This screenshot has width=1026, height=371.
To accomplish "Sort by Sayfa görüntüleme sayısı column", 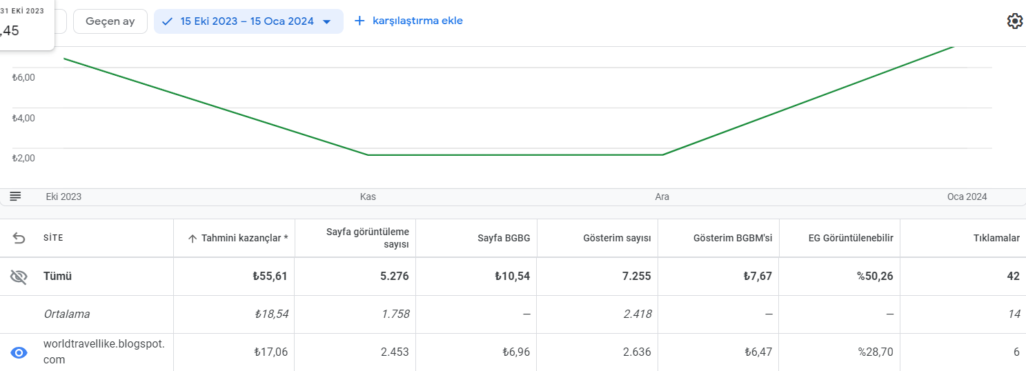I will [368, 238].
